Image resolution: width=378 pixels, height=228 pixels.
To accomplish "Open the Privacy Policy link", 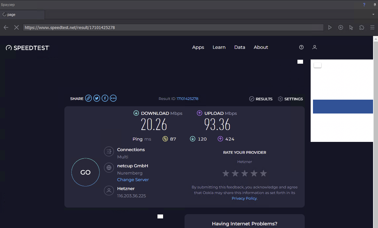I will 244,198.
